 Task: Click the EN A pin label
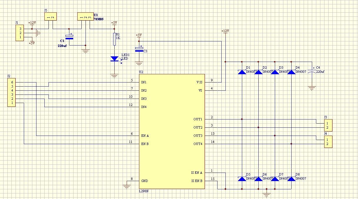[145, 136]
